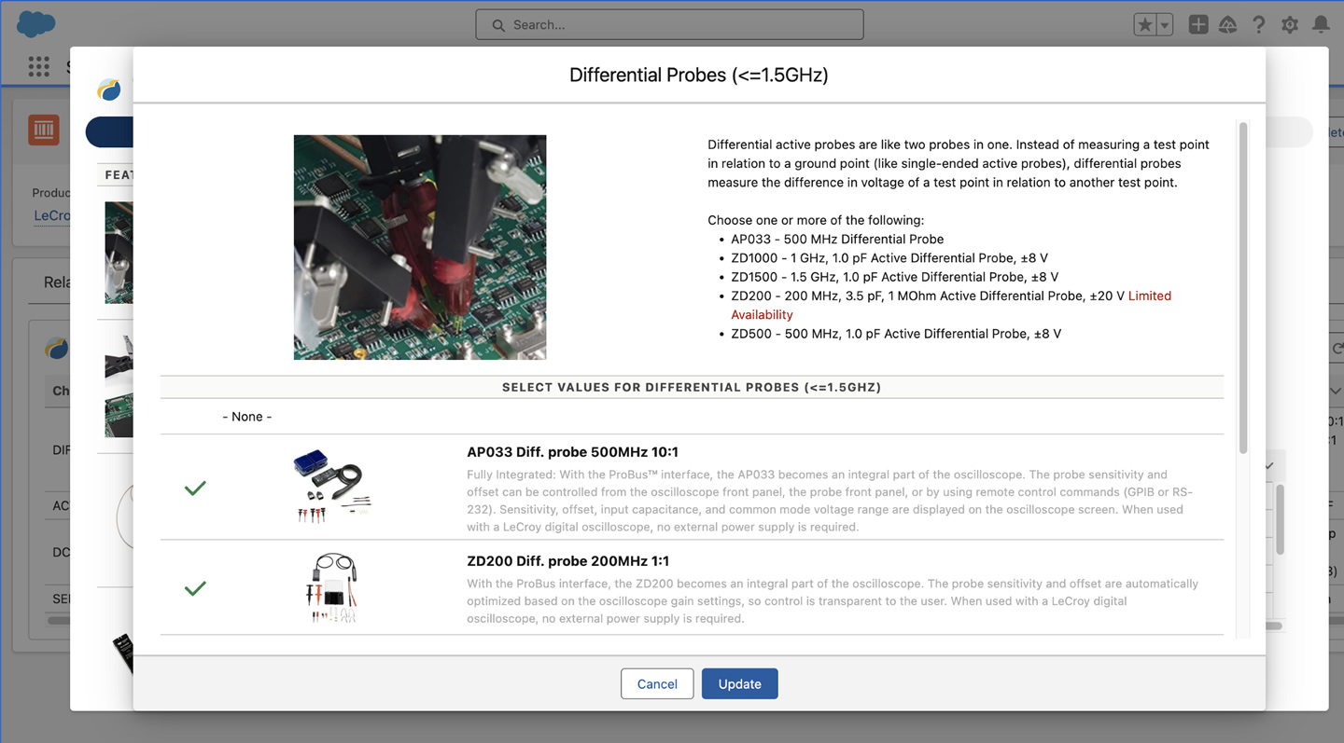Click the AP033 - 500 MHz Differential Probe bullet
Screen dimensions: 1344x743
click(837, 239)
